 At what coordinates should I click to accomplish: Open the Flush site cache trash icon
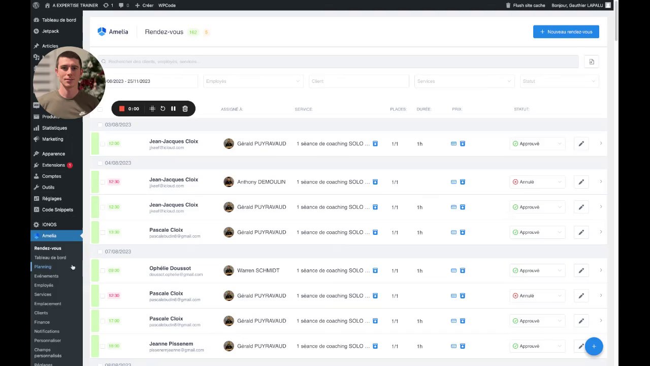pos(508,5)
